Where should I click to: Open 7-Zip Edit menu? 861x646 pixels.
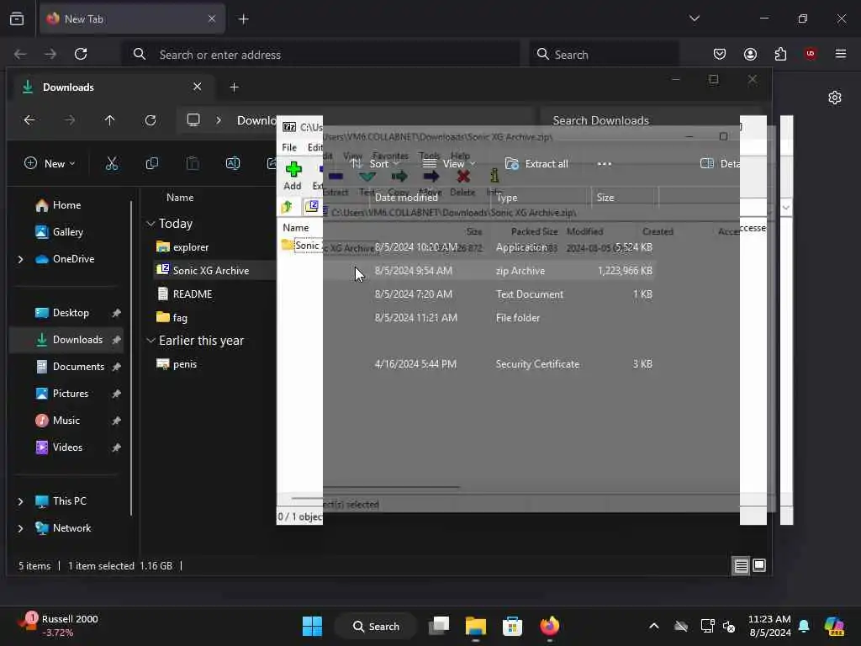click(315, 148)
